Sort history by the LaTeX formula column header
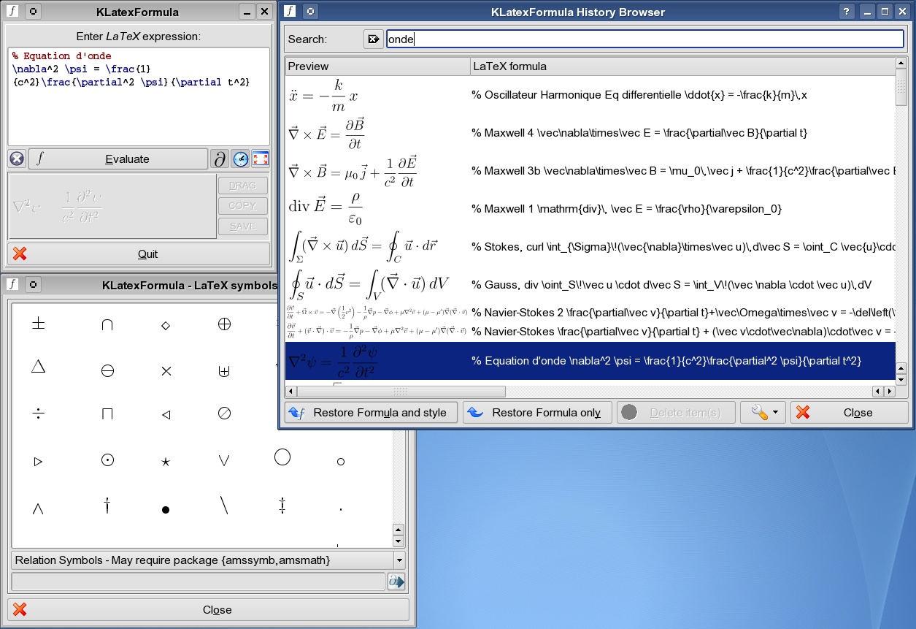Image resolution: width=916 pixels, height=629 pixels. coord(682,66)
